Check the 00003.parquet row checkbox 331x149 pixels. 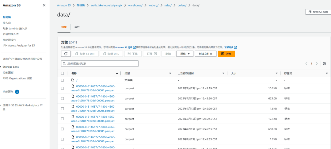point(62,109)
